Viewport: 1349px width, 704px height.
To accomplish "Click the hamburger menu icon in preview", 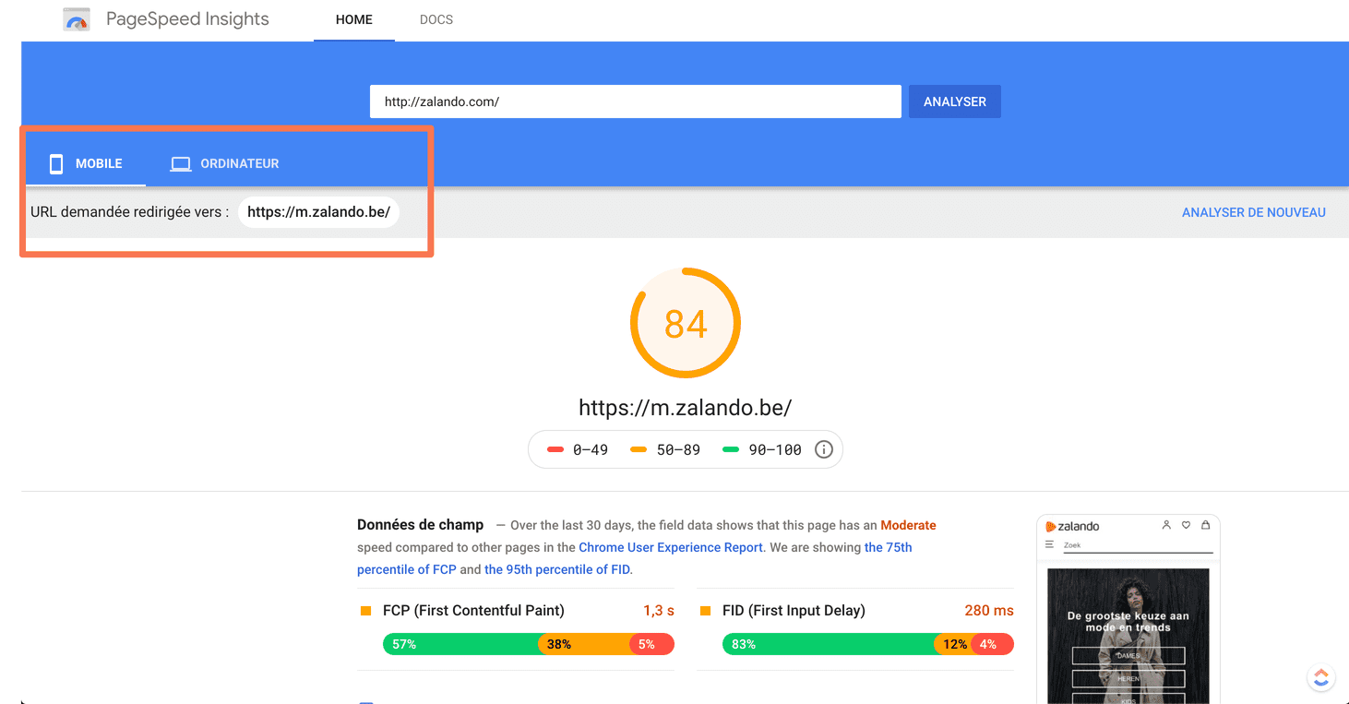I will [x=1049, y=545].
